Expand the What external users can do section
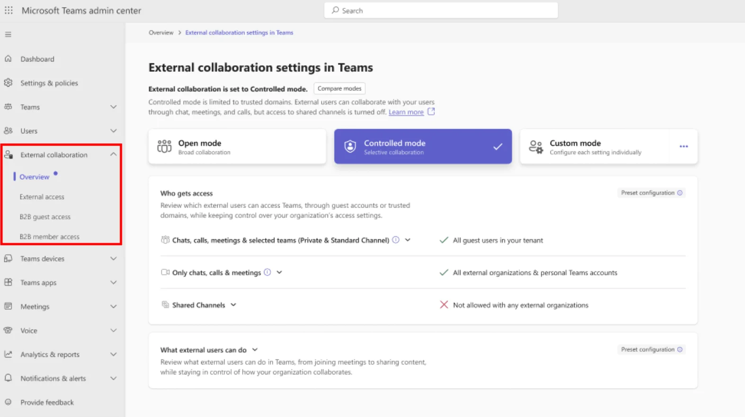 coord(255,350)
